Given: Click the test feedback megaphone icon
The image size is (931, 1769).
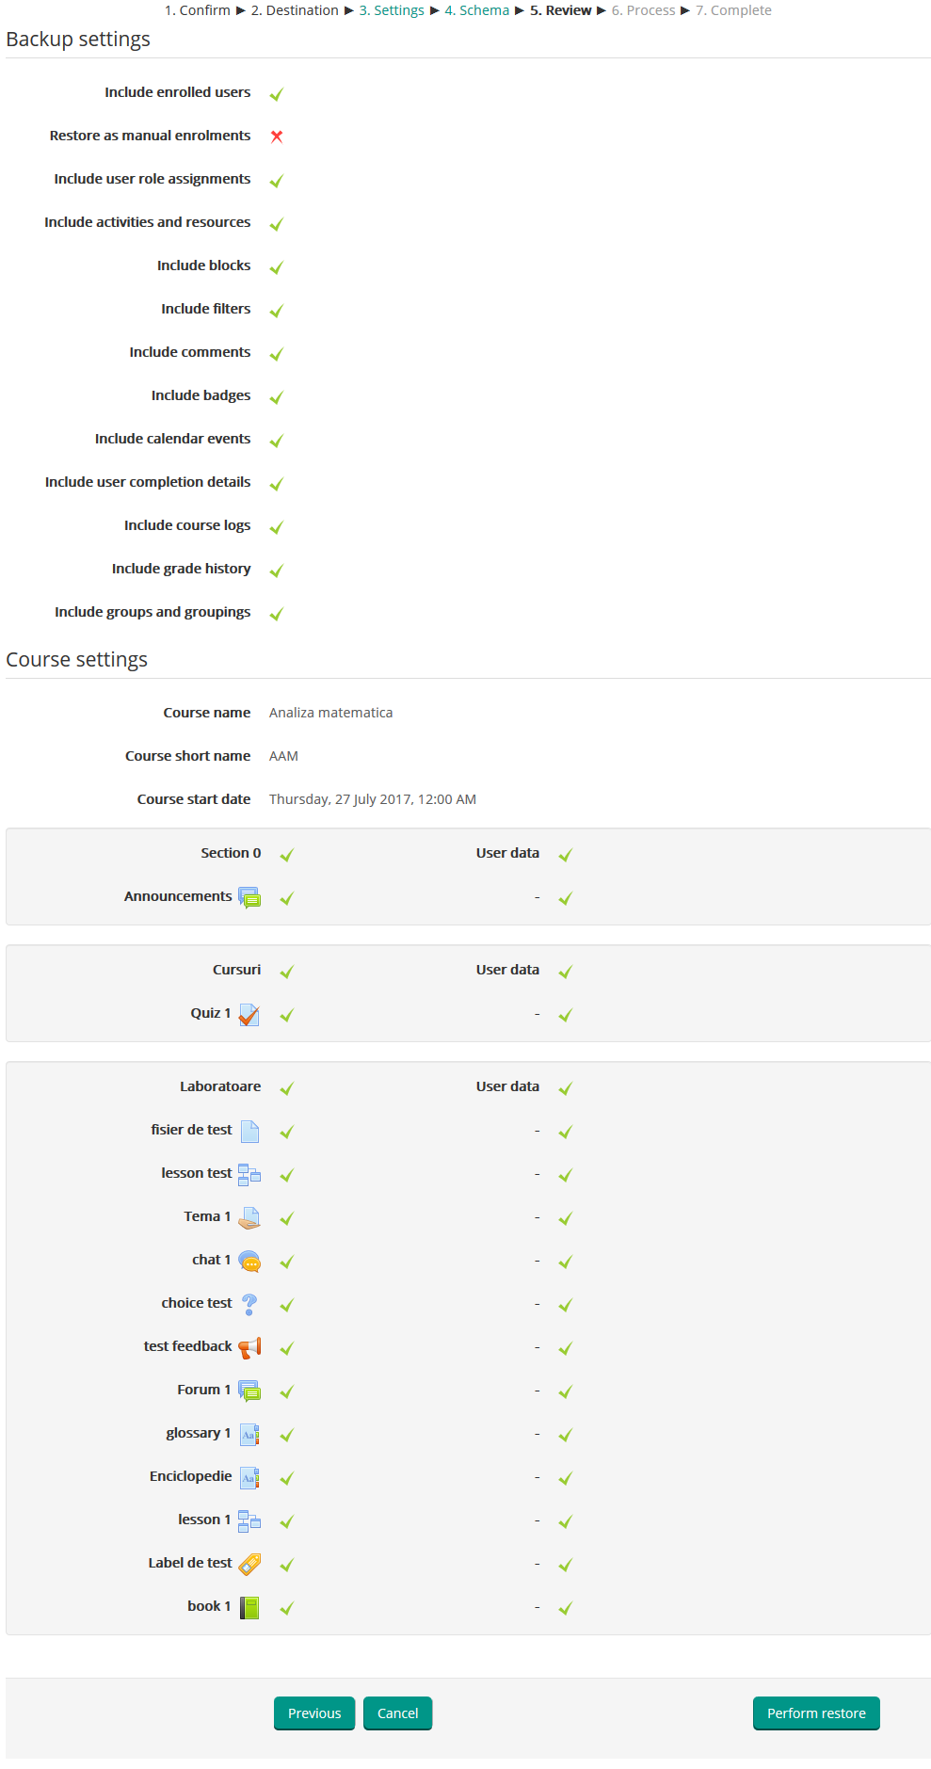Looking at the screenshot, I should [x=249, y=1347].
